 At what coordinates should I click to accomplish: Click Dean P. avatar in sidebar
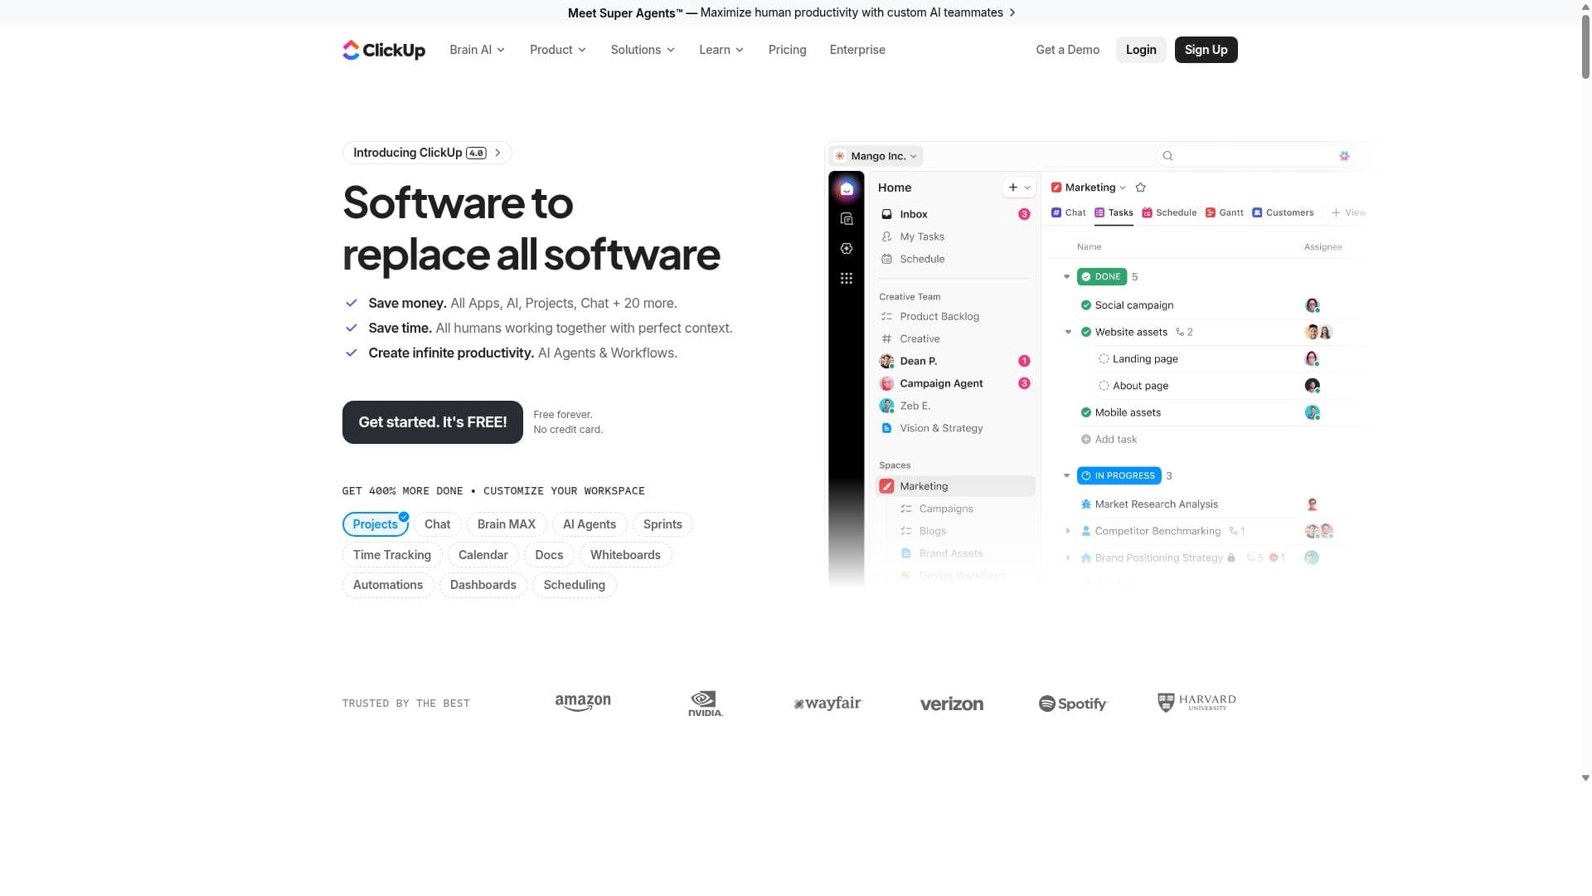pyautogui.click(x=886, y=361)
